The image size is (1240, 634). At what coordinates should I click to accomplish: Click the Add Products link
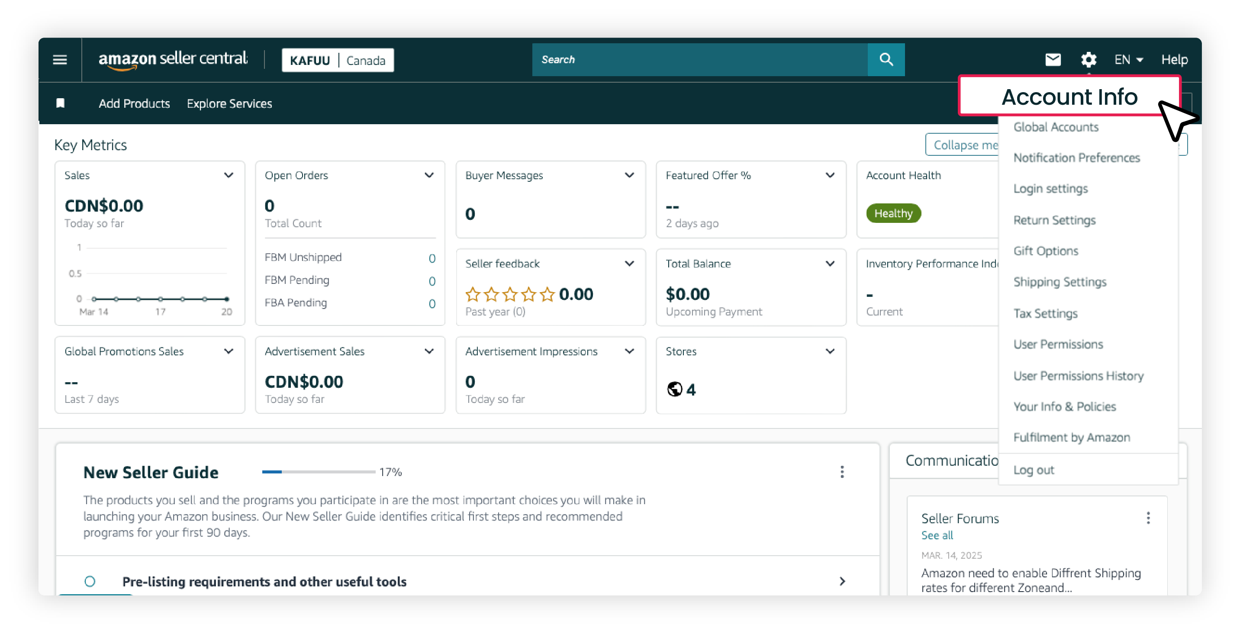tap(134, 103)
